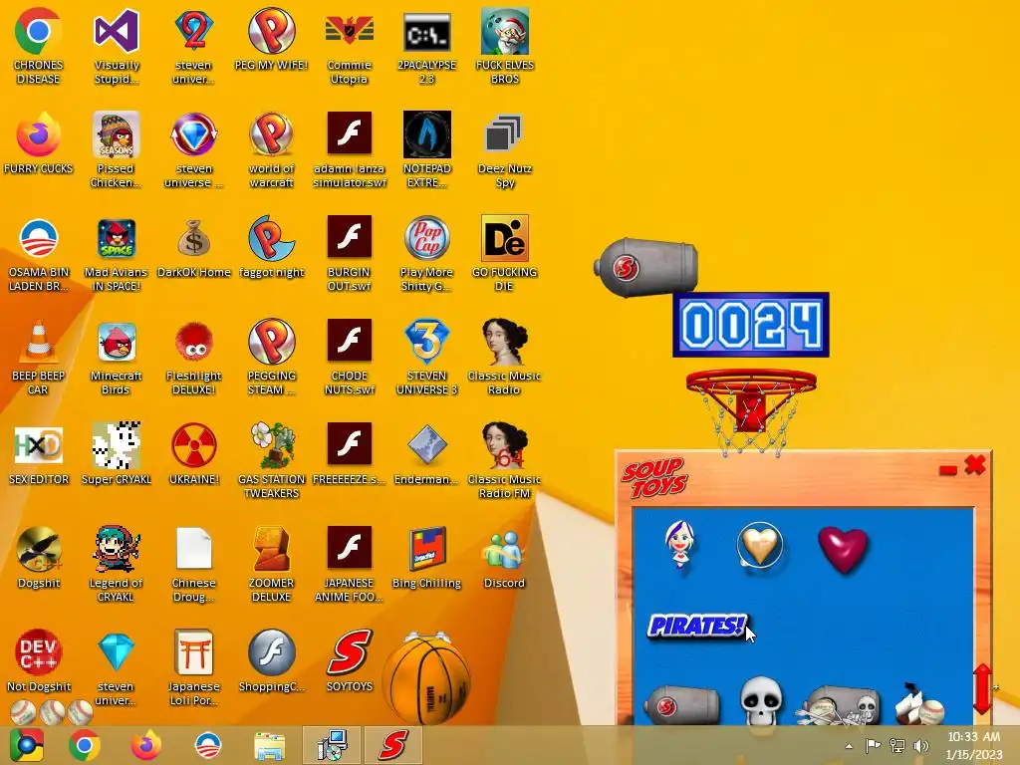Open the Enderman... desktop icon
This screenshot has width=1020, height=765.
(x=426, y=454)
